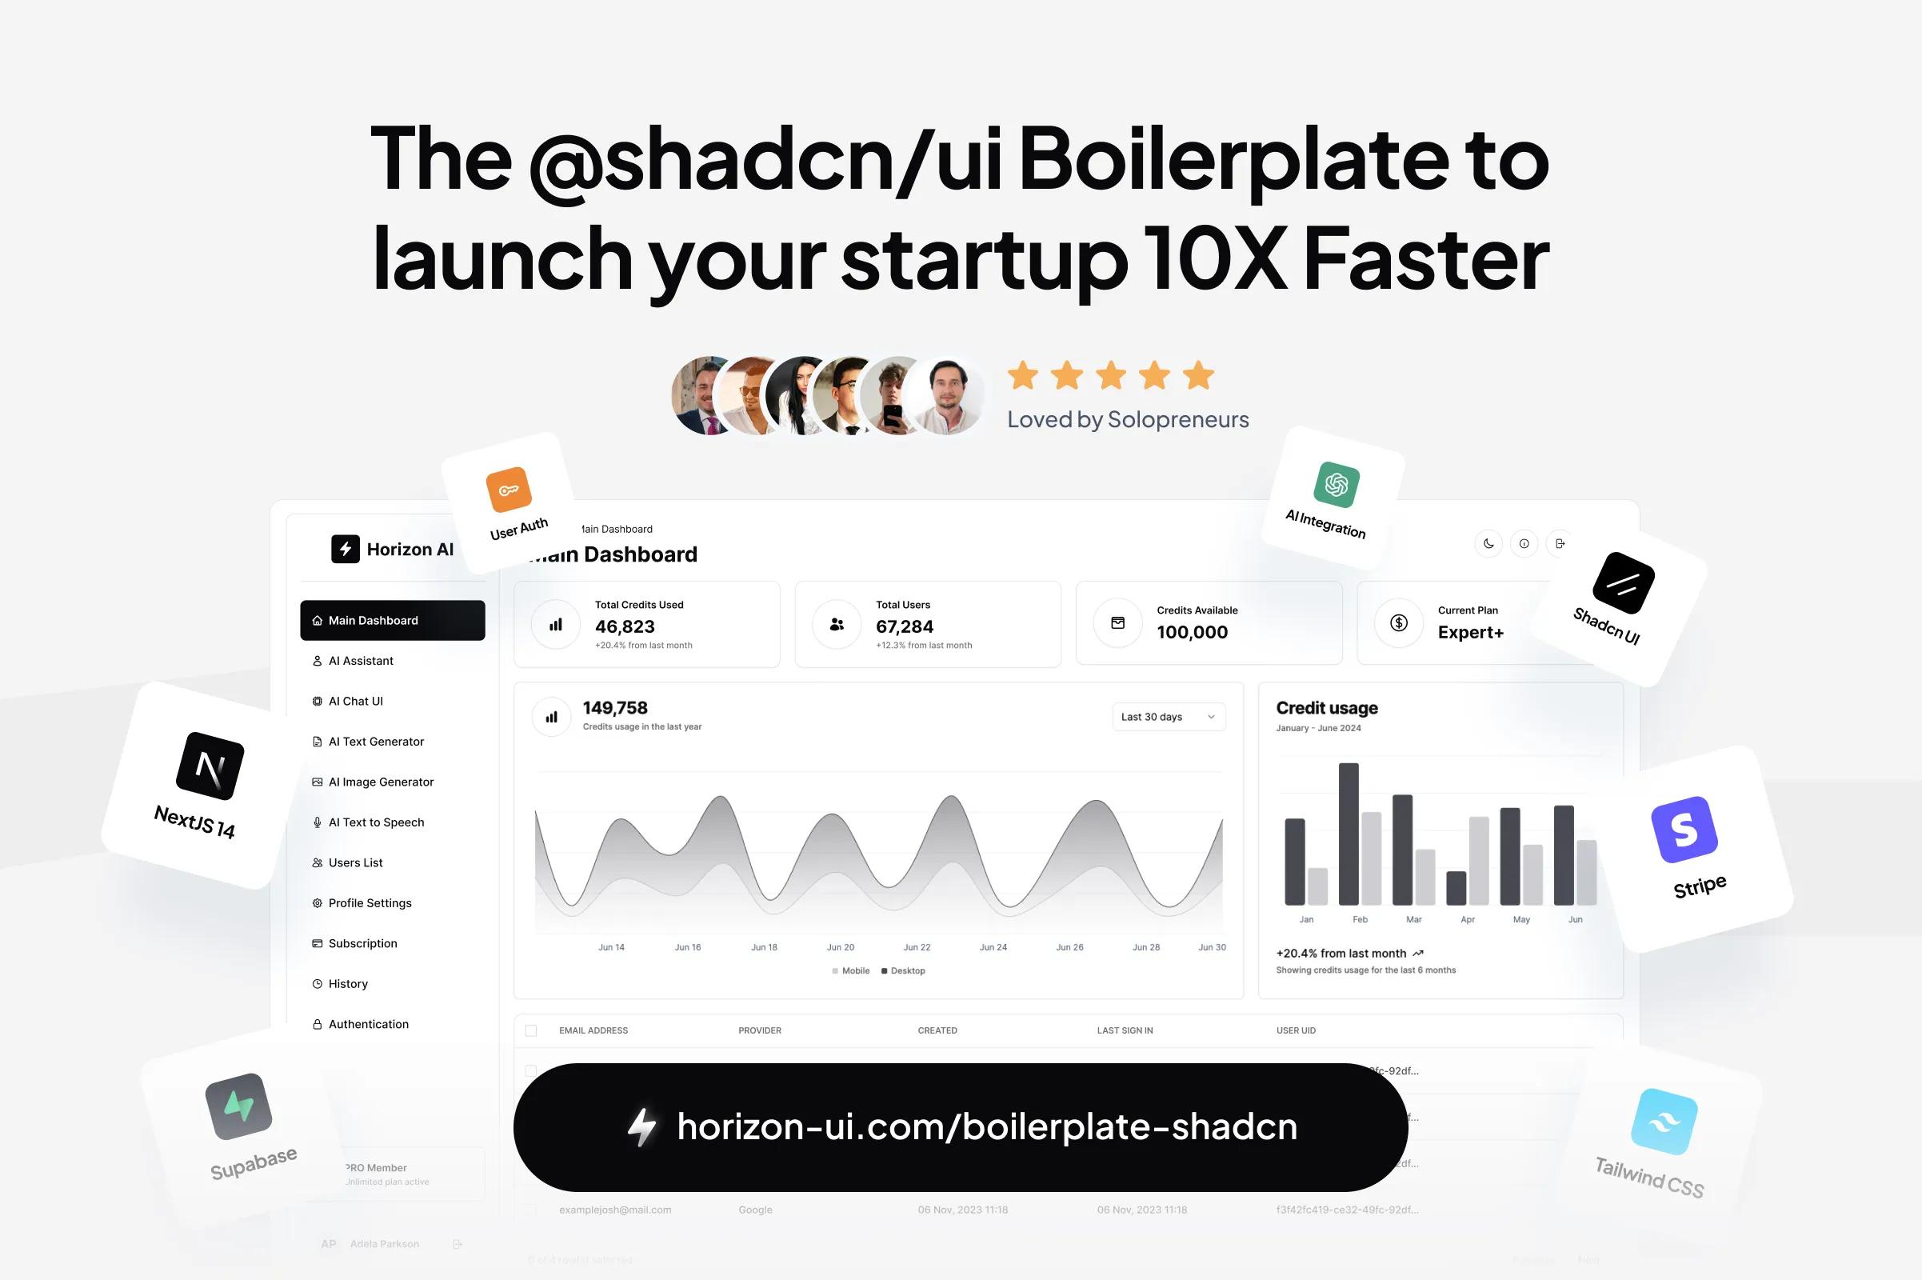Select the AI Image Generator icon
The image size is (1922, 1280).
point(316,782)
